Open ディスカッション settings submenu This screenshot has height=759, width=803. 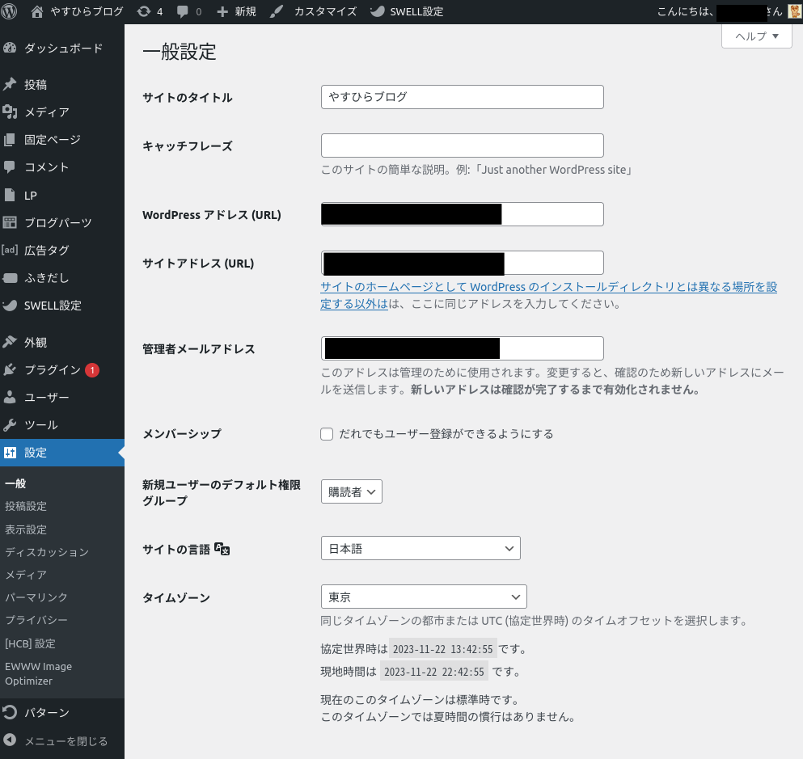(47, 552)
